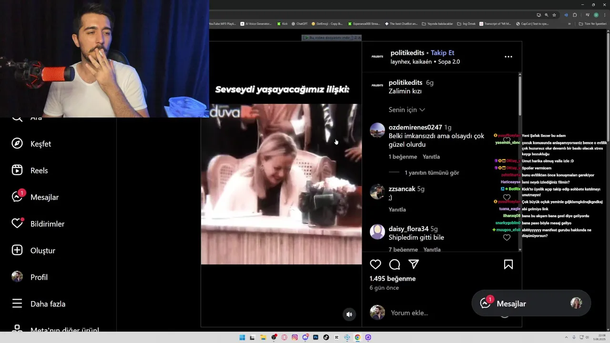Screen dimensions: 610x343
Task: Open daisy_flora34 commenter avatar
Action: click(x=377, y=232)
